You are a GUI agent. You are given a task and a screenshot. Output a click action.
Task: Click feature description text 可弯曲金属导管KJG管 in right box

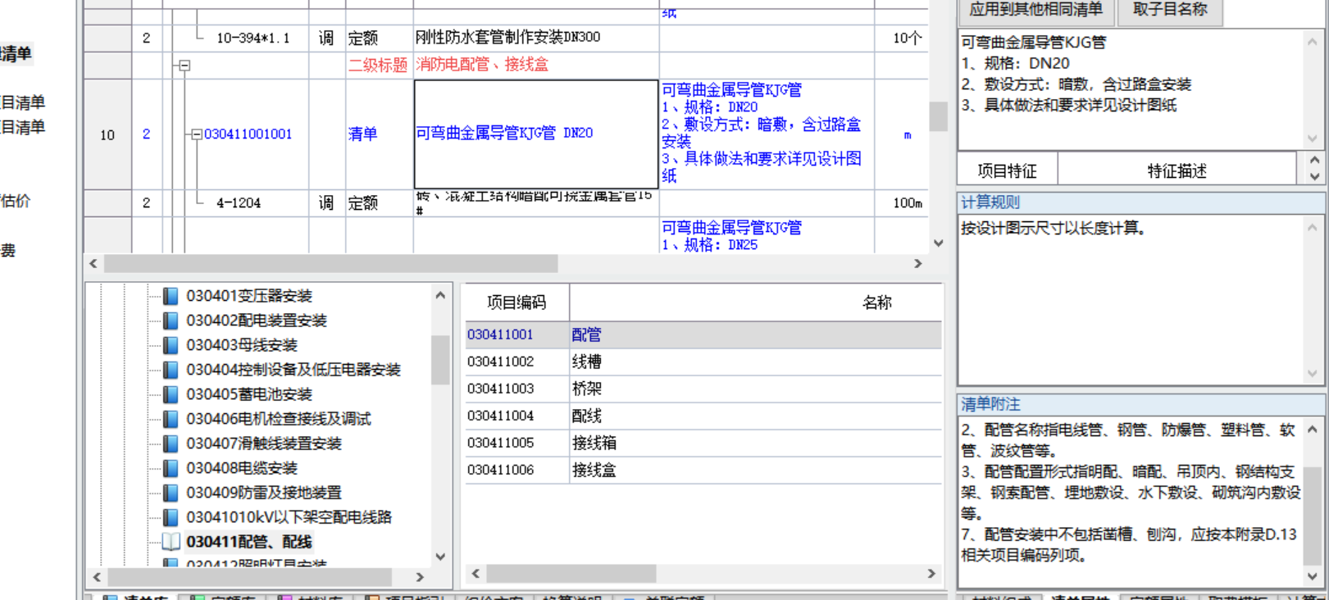click(x=1034, y=42)
